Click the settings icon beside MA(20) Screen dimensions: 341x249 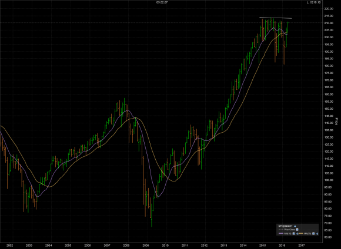(x=317, y=234)
